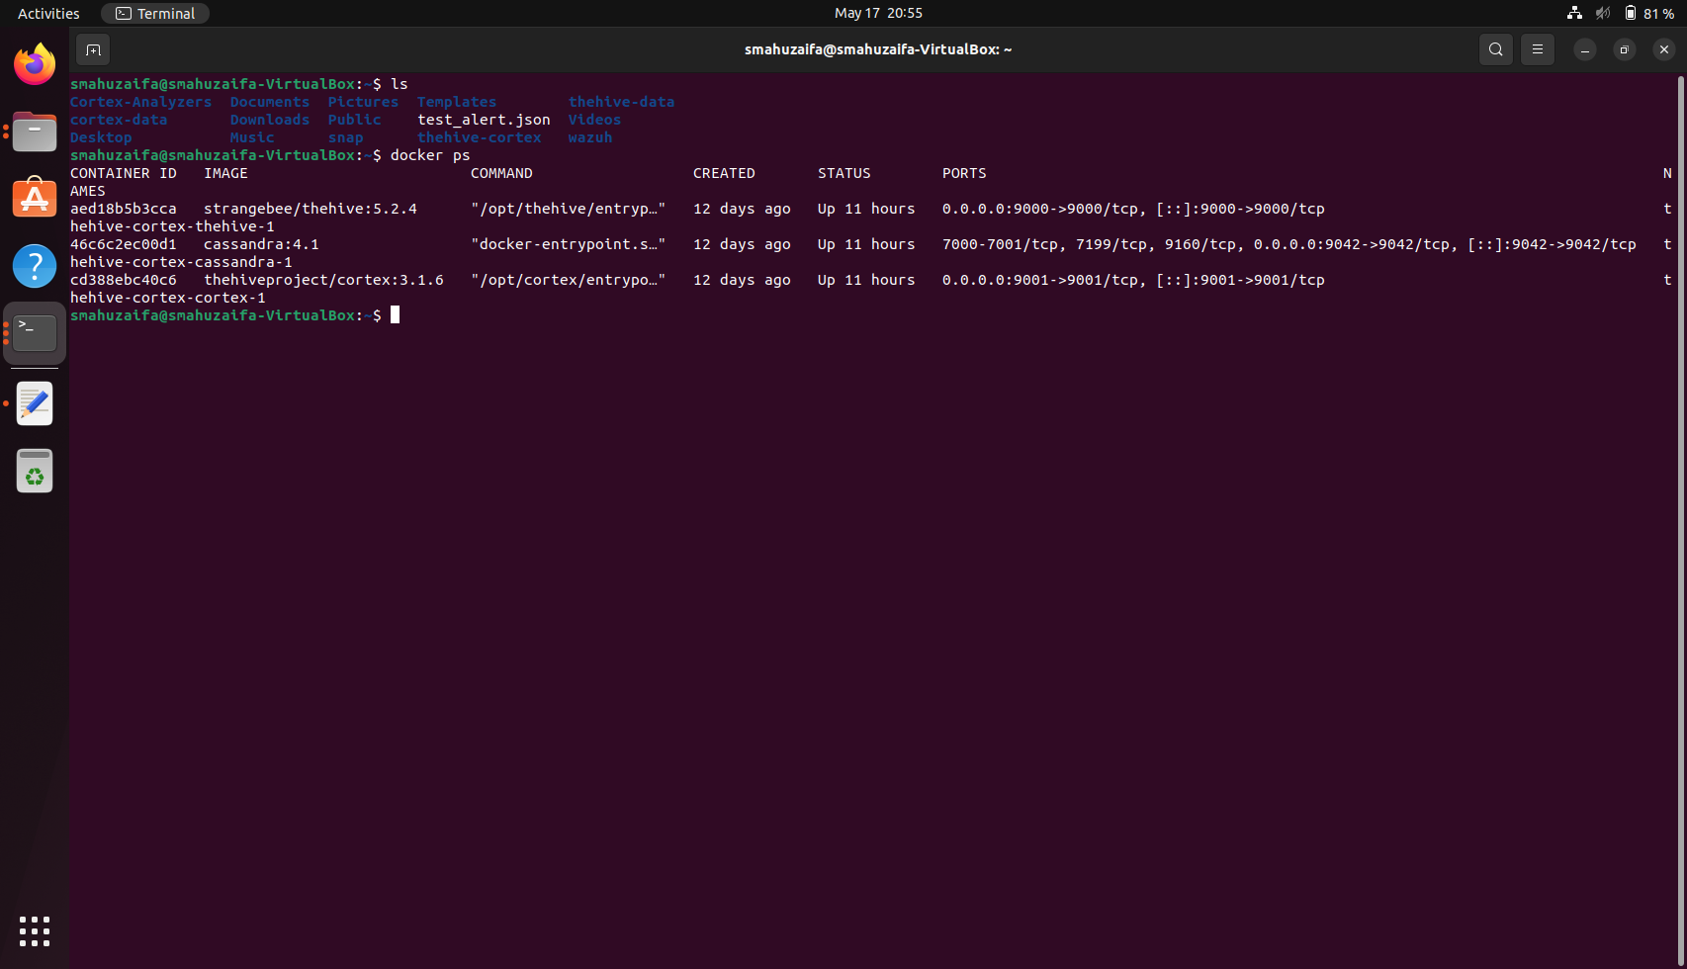Click image cassandra:4.1

tap(261, 244)
